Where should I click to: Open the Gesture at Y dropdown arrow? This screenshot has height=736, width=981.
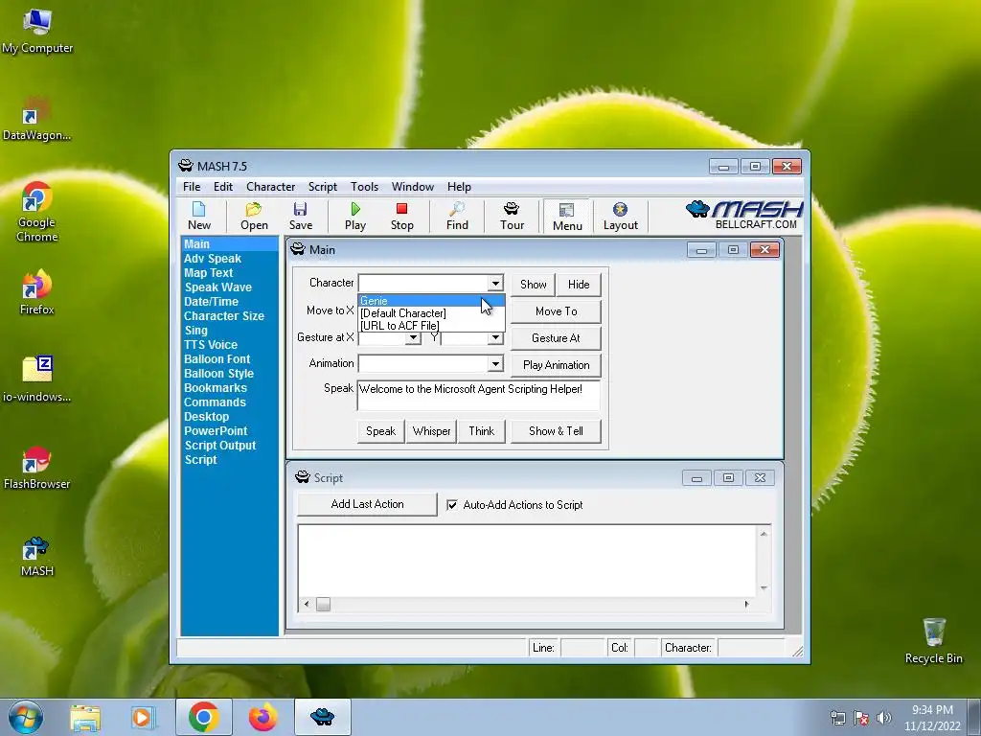coord(495,338)
